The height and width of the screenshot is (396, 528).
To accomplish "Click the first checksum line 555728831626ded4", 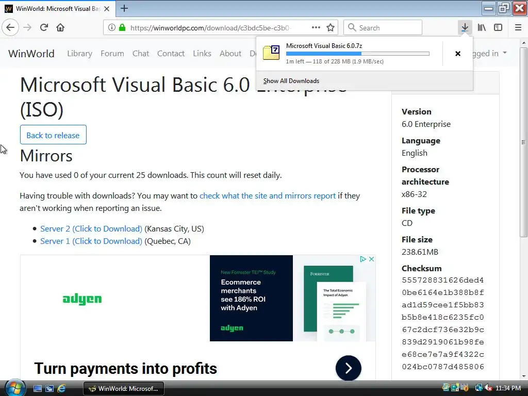I will 443,280.
